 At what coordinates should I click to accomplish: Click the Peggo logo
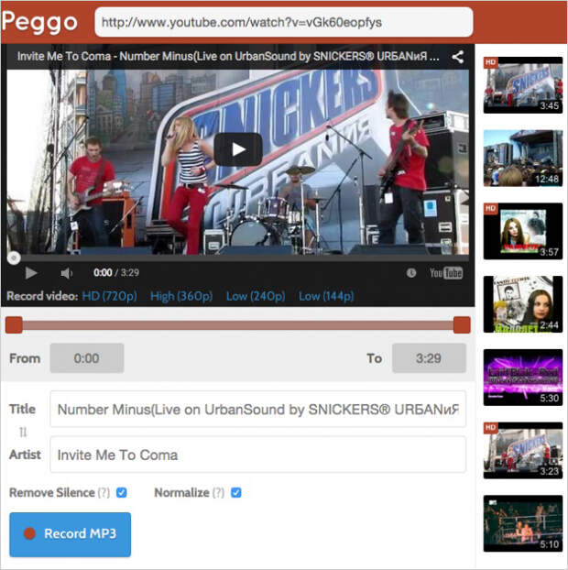(x=39, y=23)
